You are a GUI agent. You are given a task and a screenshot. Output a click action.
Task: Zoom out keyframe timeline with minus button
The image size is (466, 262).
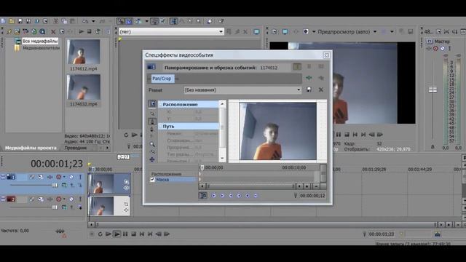click(x=316, y=186)
